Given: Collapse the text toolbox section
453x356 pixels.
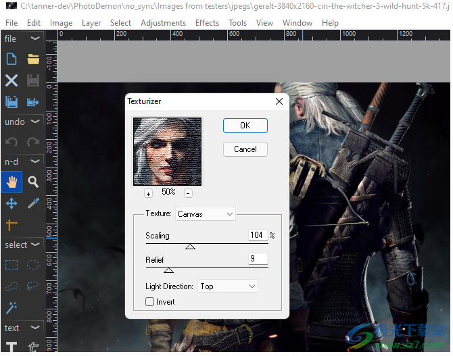Looking at the screenshot, I should pyautogui.click(x=35, y=328).
